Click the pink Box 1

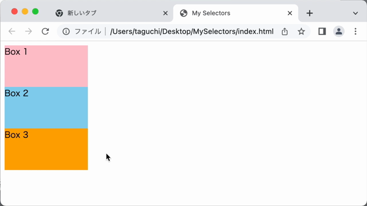(46, 66)
